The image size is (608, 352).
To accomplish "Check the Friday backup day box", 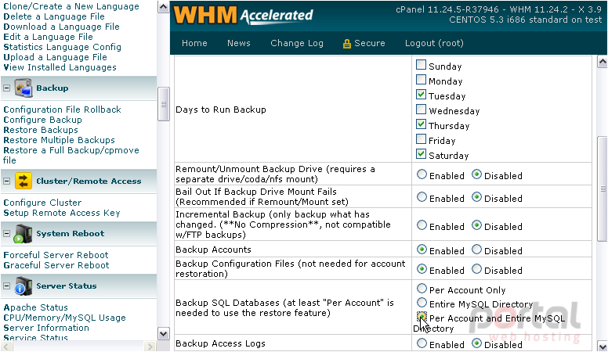I will tap(421, 138).
